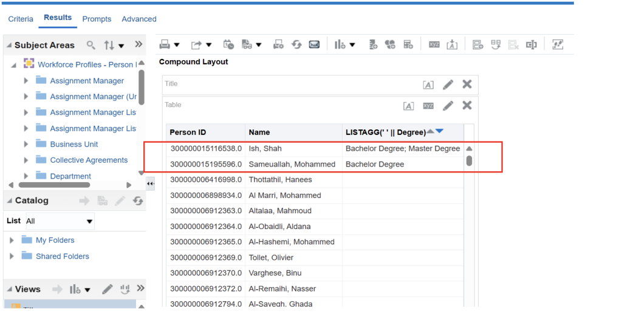Image resolution: width=622 pixels, height=328 pixels.
Task: Open the Catalog List dropdown
Action: (x=90, y=221)
